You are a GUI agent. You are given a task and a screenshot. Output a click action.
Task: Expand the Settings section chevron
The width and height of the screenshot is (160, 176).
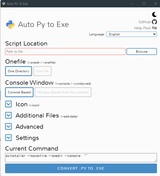pos(8,138)
